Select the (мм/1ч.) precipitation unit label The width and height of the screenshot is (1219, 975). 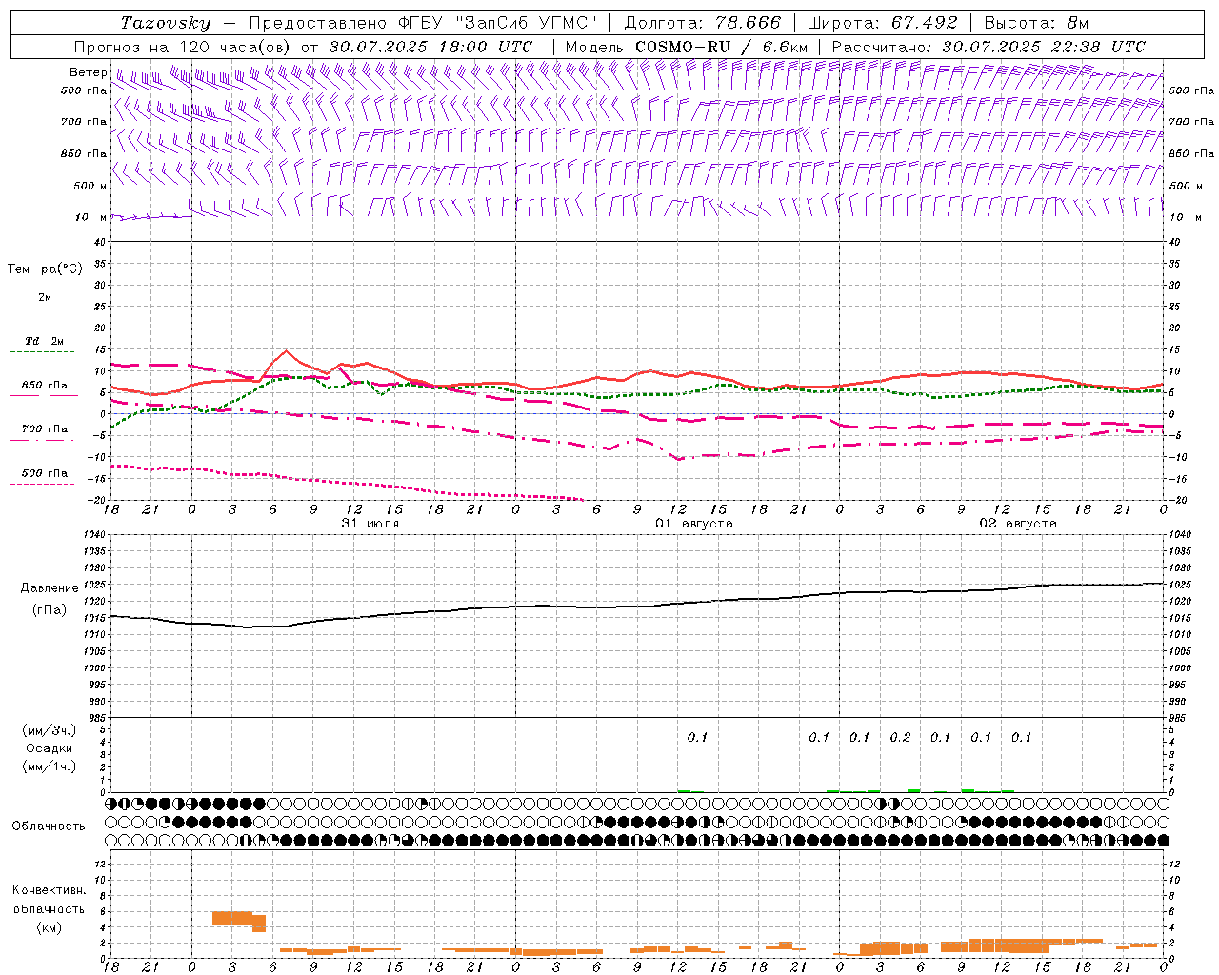[x=50, y=766]
